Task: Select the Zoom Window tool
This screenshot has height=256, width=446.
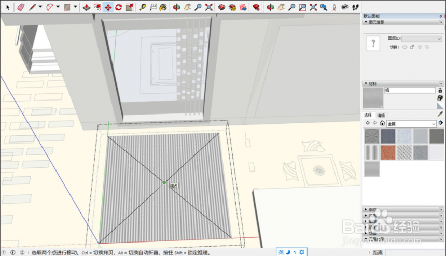Action: (x=302, y=7)
